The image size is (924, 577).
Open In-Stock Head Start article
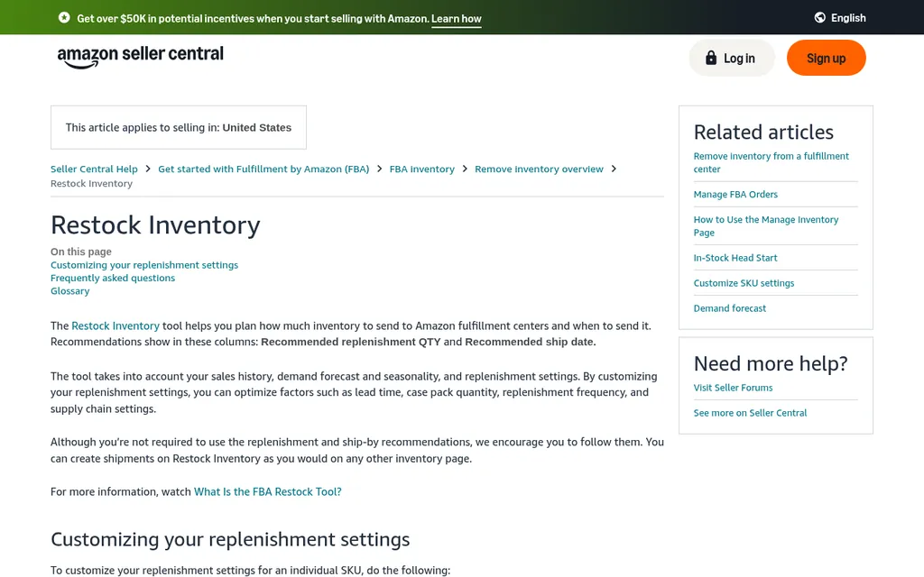(735, 258)
